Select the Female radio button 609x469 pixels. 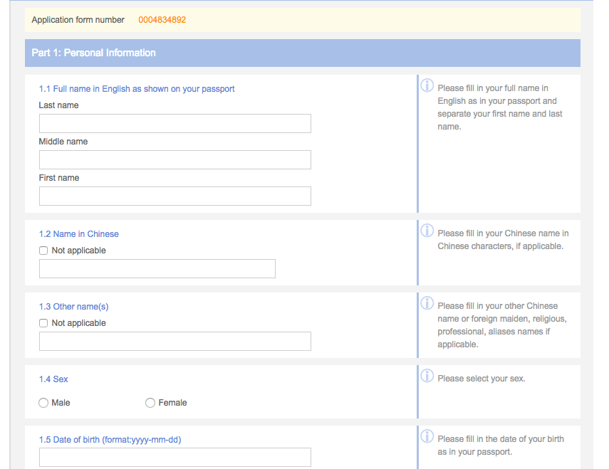point(150,403)
